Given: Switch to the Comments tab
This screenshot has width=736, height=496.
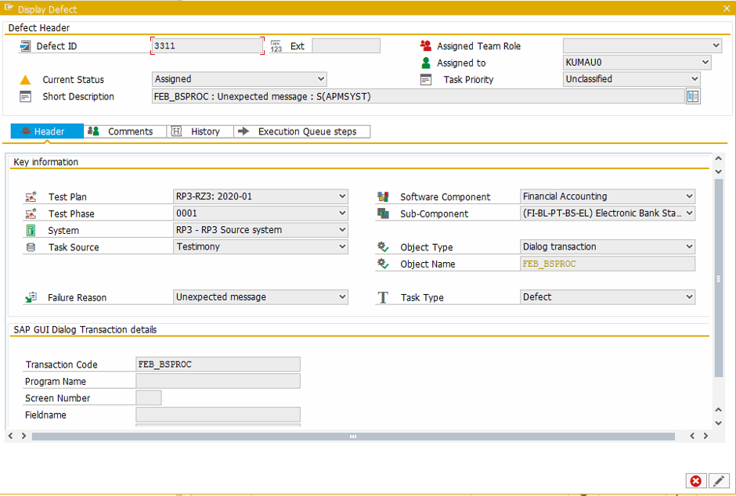Looking at the screenshot, I should [124, 131].
